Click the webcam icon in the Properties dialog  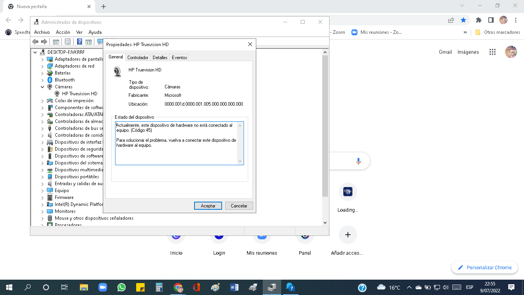117,71
